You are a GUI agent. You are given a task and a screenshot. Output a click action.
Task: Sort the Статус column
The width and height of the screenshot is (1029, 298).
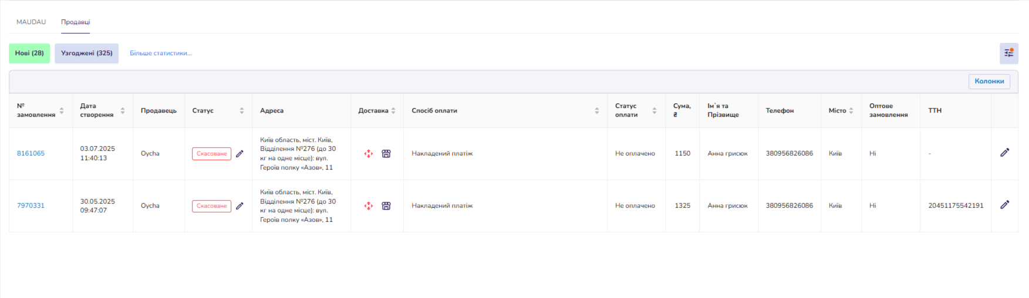(242, 110)
